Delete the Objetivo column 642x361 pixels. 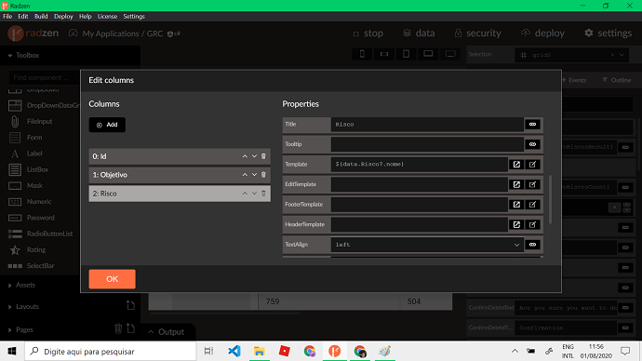coord(263,175)
